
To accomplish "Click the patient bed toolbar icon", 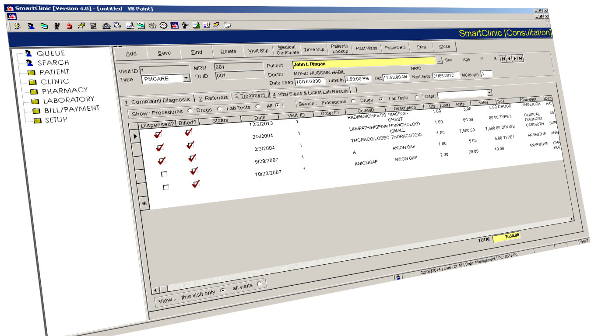I will [81, 26].
